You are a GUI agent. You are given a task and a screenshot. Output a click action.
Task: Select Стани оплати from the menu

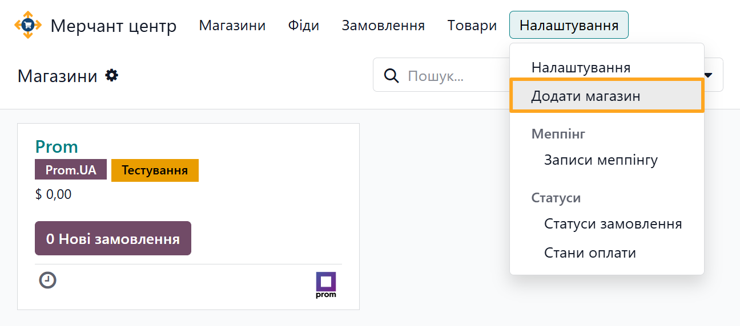[x=590, y=252]
